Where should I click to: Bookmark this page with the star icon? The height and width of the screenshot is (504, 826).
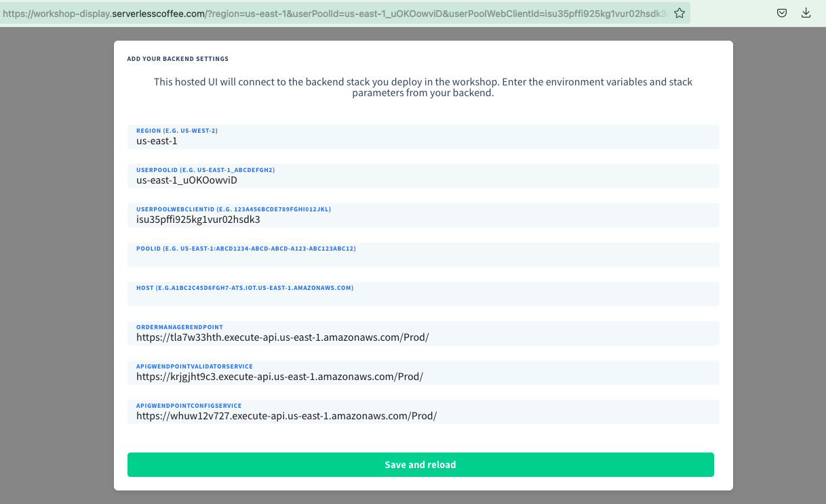coord(679,13)
